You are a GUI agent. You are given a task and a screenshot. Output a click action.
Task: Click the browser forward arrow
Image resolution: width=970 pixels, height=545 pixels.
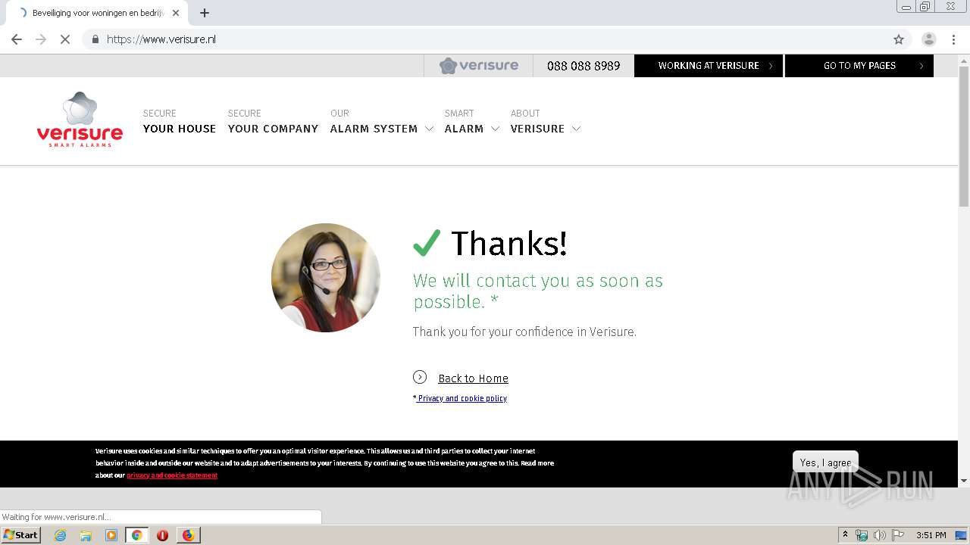click(x=41, y=39)
